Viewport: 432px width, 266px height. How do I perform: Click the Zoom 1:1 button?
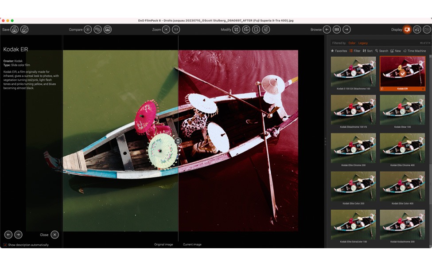click(176, 30)
